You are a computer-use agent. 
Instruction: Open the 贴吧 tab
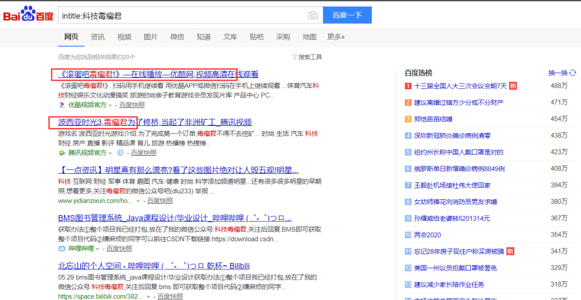click(257, 37)
